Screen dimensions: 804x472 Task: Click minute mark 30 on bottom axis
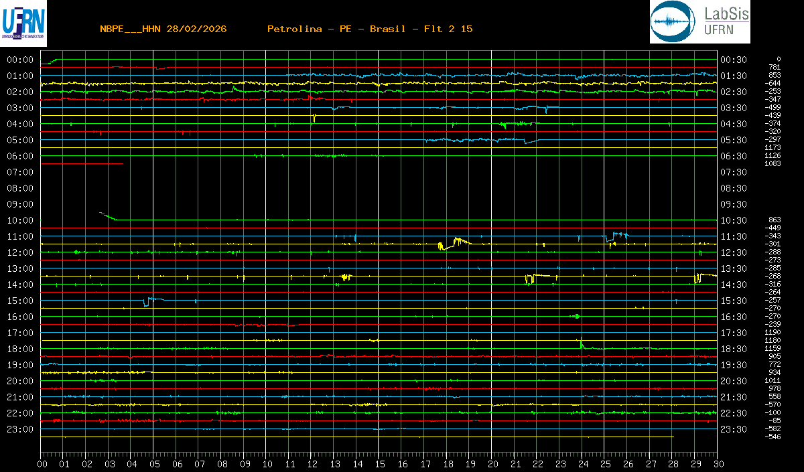click(x=717, y=464)
